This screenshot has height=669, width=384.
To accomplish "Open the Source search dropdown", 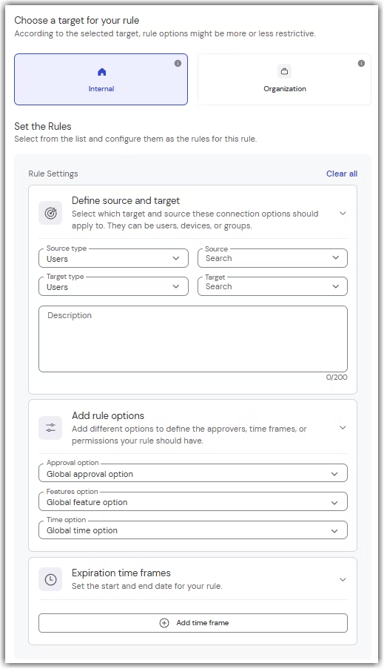I will 272,258.
